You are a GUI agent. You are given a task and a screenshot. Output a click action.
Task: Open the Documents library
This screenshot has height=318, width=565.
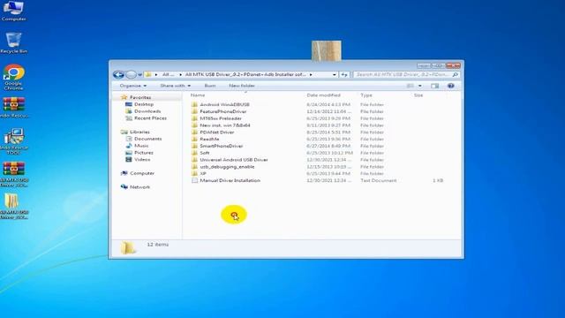click(147, 139)
